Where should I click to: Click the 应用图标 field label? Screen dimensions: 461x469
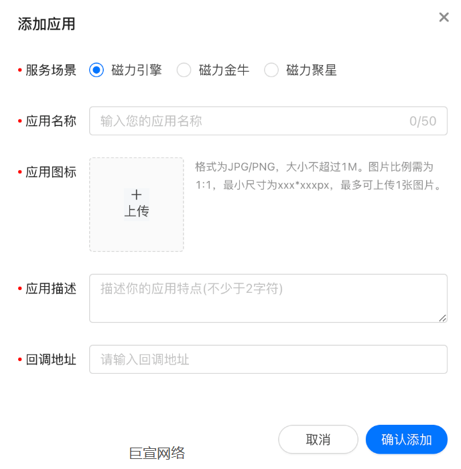[51, 172]
